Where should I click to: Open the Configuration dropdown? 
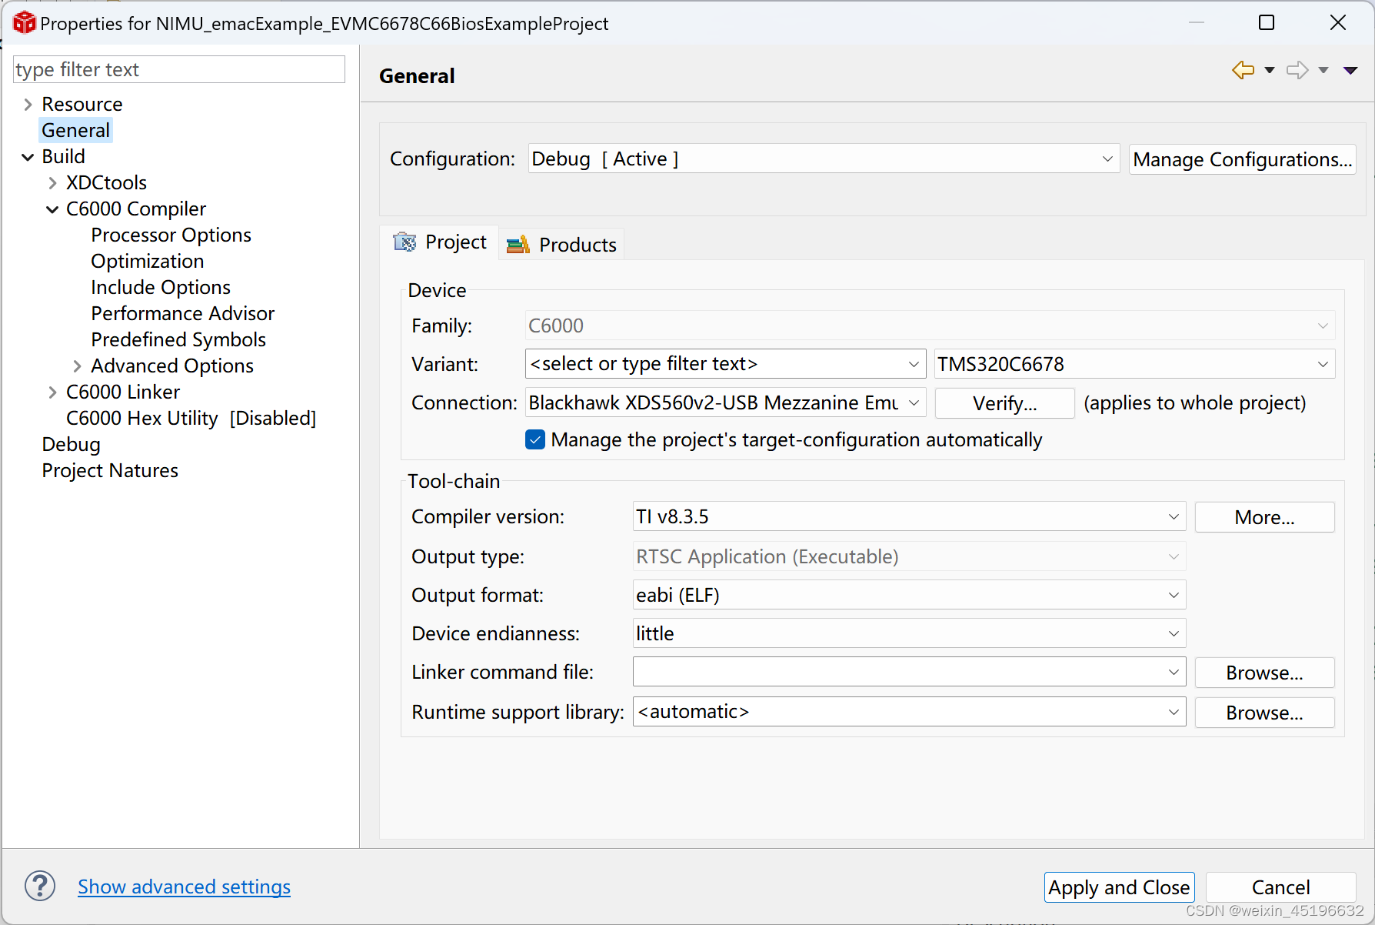(824, 159)
